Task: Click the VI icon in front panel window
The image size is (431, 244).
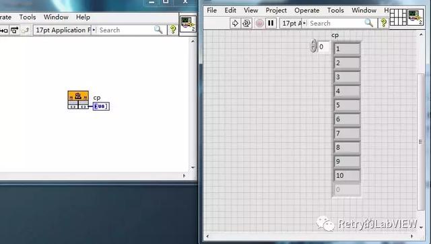Action: coord(415,17)
